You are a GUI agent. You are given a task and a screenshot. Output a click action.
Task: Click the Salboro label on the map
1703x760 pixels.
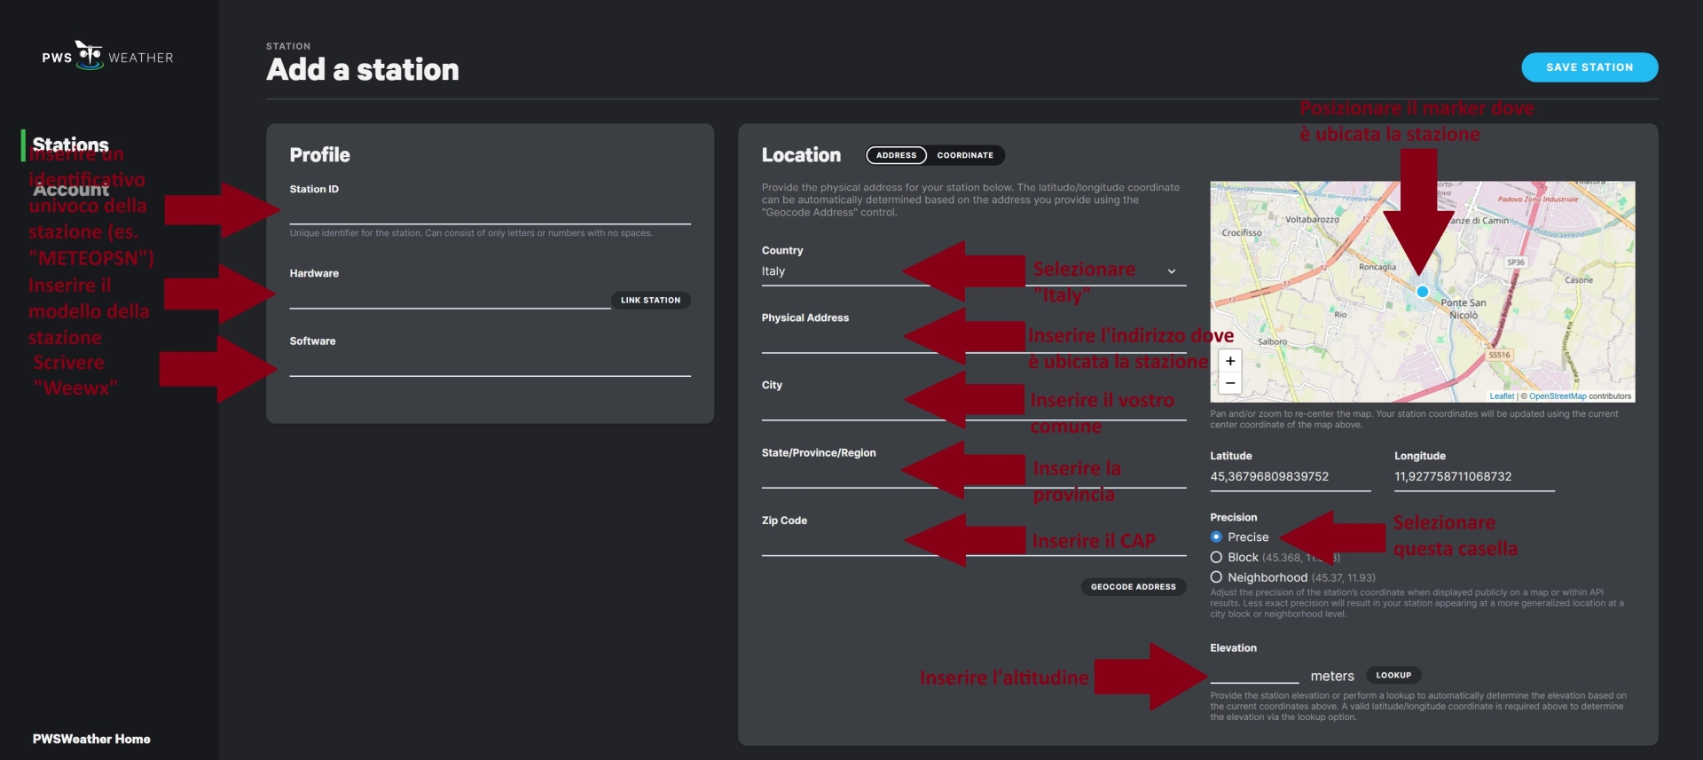(1272, 341)
